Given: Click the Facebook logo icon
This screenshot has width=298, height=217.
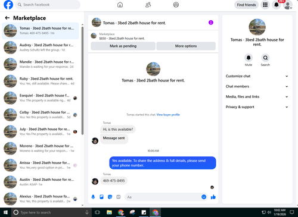Looking at the screenshot, I should [8, 5].
